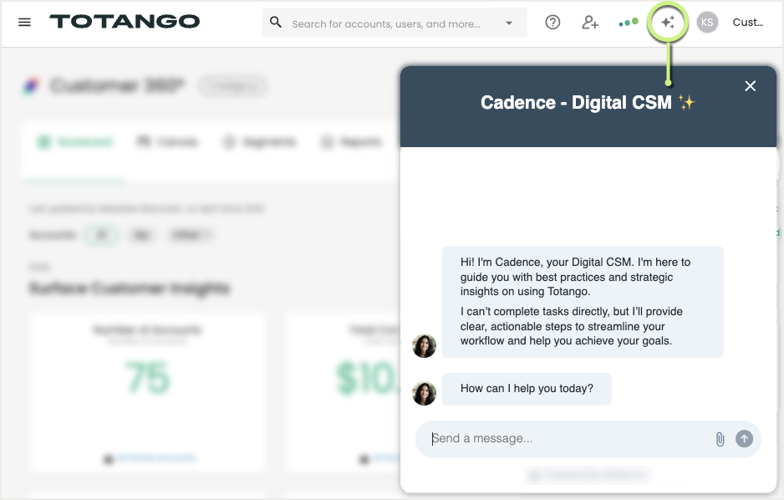Open the Cust… account menu
This screenshot has height=500, width=784.
click(x=748, y=22)
